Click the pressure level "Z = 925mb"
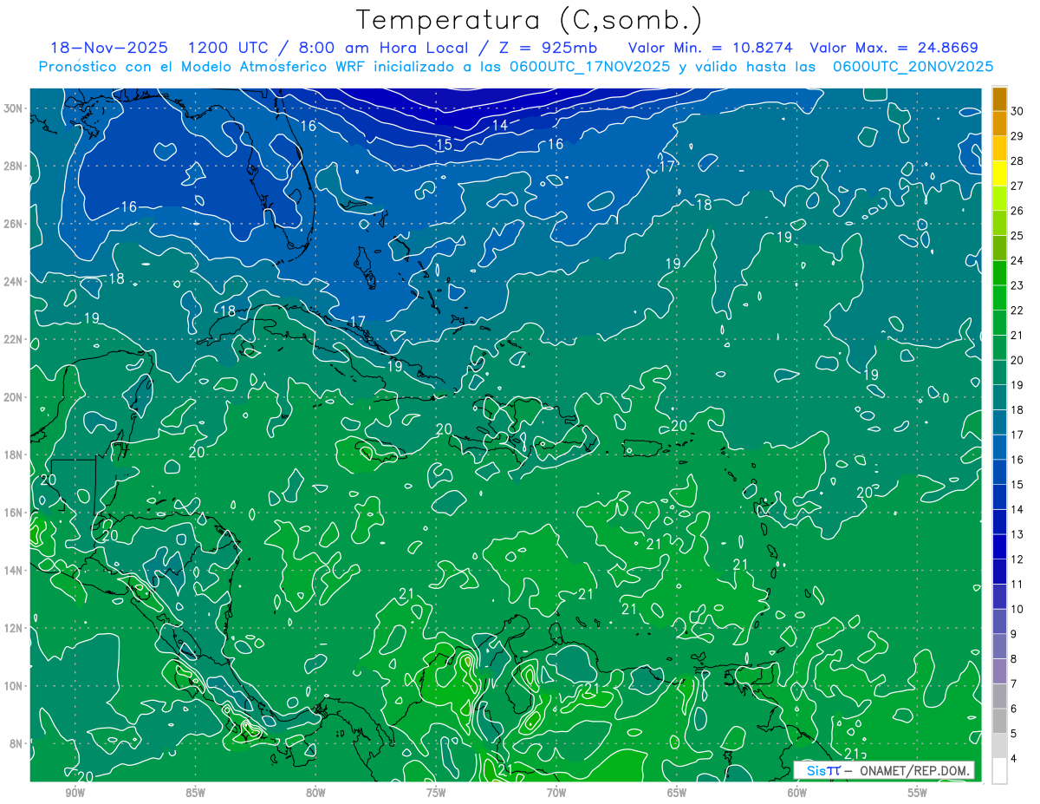 coord(546,48)
